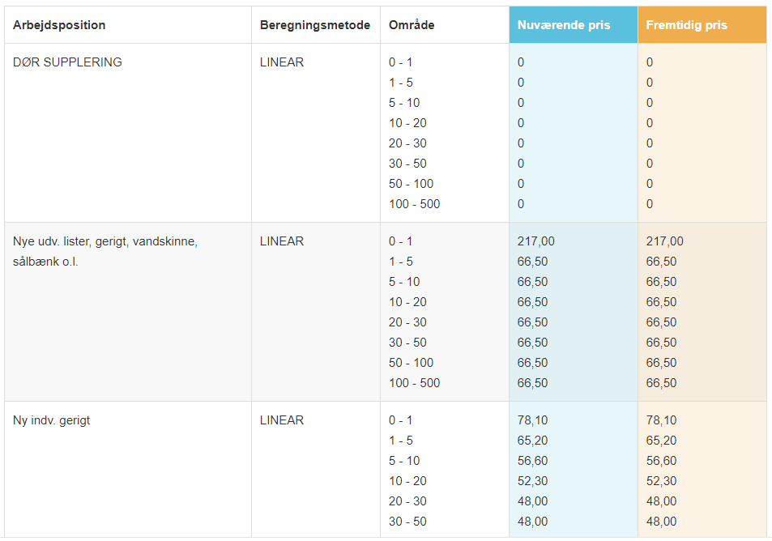
Task: Click the blue Nuværende pris header
Action: coord(564,25)
